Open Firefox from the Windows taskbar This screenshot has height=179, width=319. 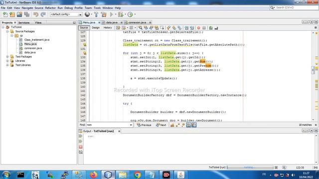[x=93, y=175]
